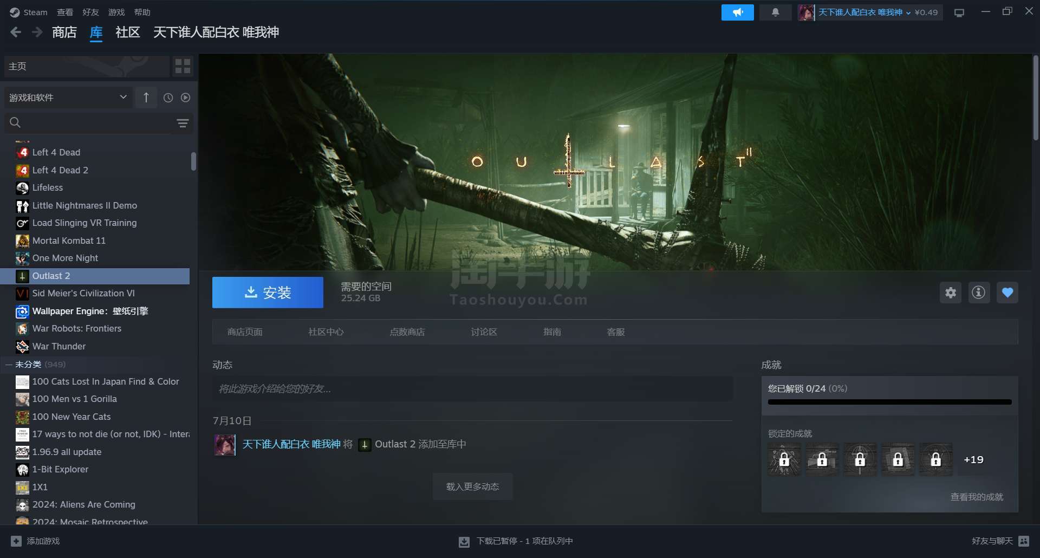Open 商店页面 link

(x=245, y=332)
